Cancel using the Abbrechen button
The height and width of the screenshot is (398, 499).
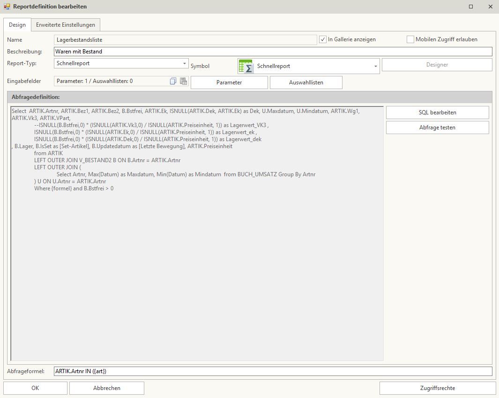[107, 388]
